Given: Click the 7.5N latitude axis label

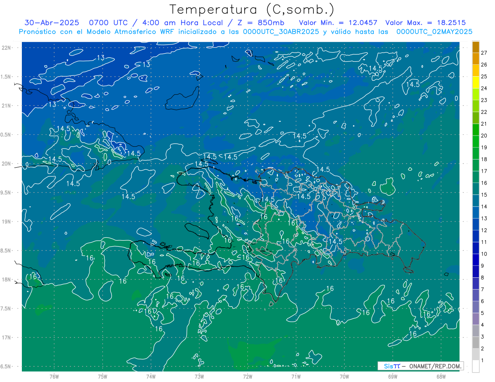Looking at the screenshot, I should pyautogui.click(x=6, y=309).
